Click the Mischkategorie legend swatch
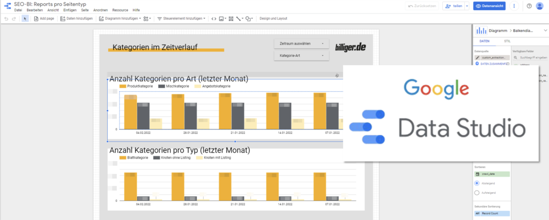Image resolution: width=549 pixels, height=220 pixels. click(x=162, y=86)
